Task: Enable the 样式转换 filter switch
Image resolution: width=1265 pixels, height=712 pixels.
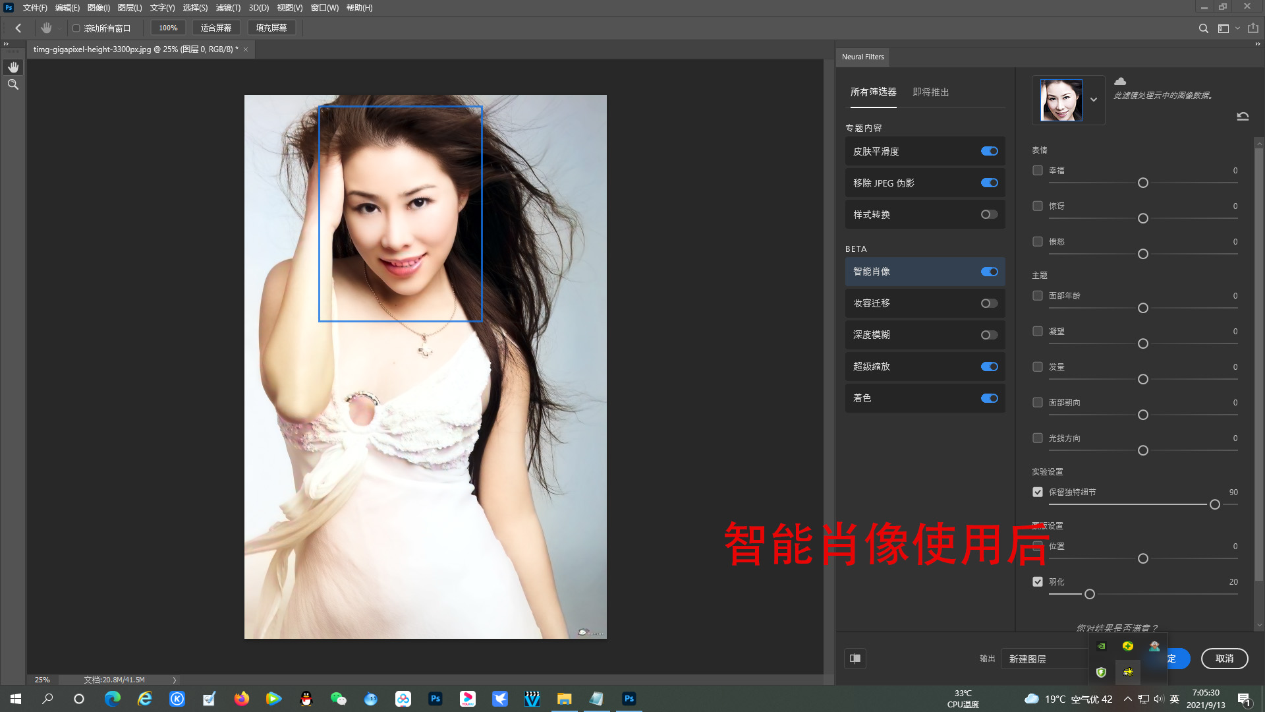Action: point(989,214)
